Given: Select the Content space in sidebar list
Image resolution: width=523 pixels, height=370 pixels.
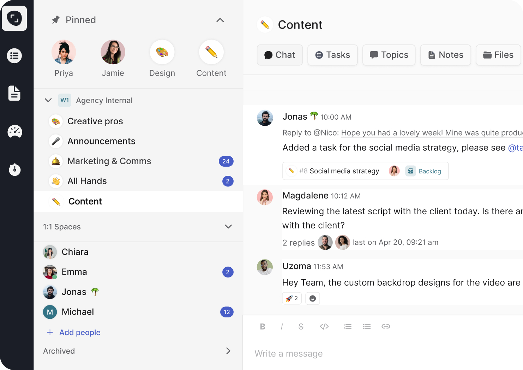Looking at the screenshot, I should [x=138, y=202].
